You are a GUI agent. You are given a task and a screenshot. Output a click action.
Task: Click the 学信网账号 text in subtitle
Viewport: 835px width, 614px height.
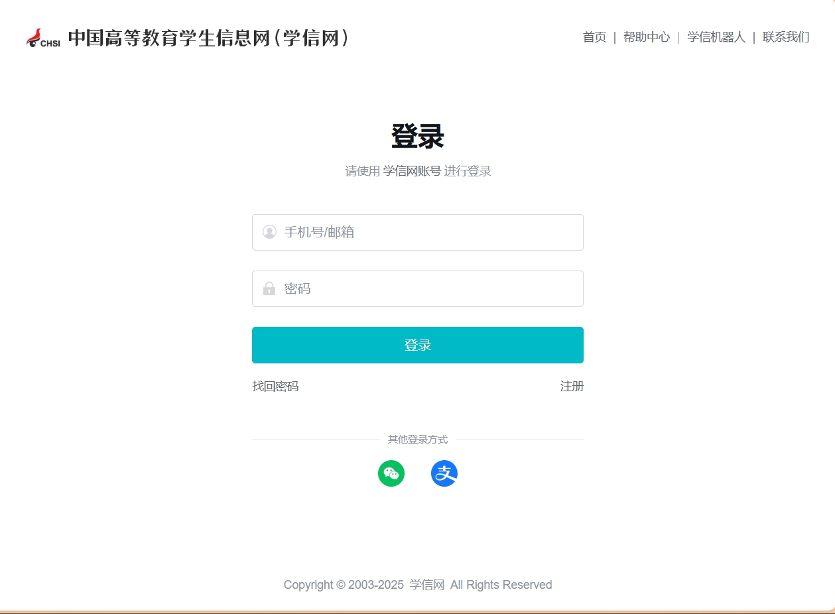coord(412,171)
